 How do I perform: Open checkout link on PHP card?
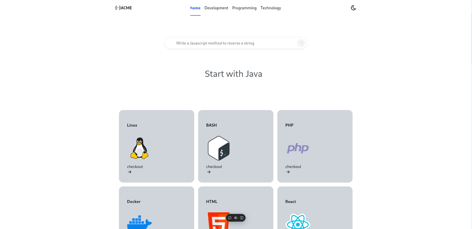[x=293, y=167]
